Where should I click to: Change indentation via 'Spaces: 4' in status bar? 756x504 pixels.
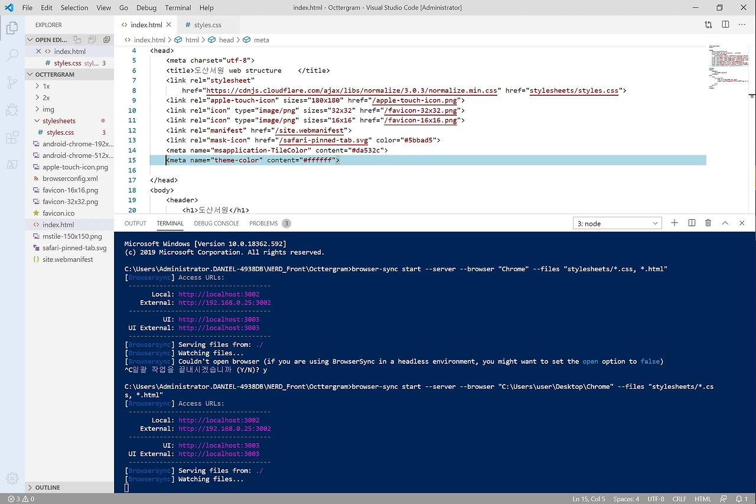[x=626, y=499]
